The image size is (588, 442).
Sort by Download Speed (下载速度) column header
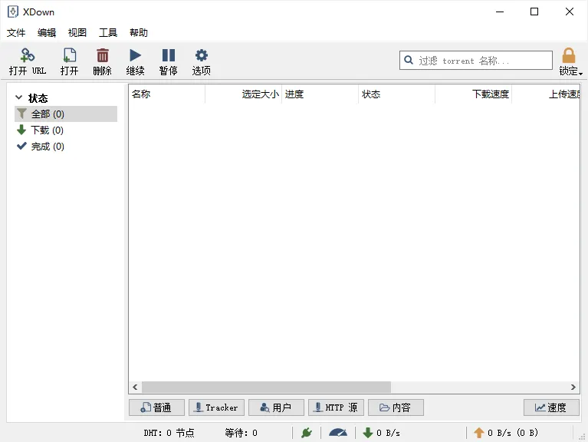474,94
